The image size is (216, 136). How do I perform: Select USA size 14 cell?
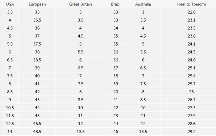point(10,132)
